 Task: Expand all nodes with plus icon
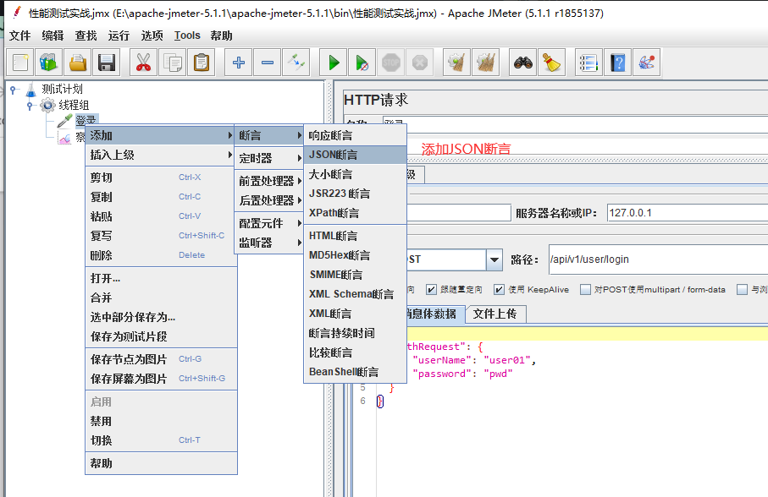(x=239, y=63)
